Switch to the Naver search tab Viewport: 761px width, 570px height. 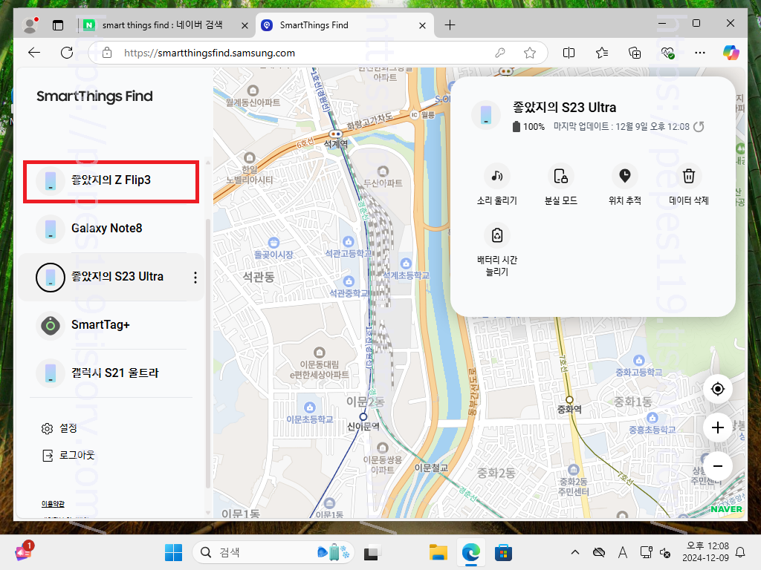162,25
